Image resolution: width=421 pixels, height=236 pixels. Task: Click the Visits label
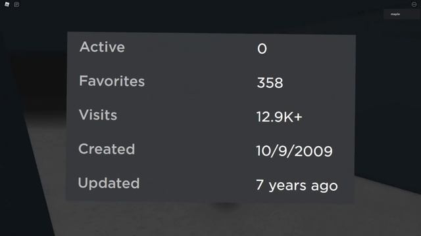(x=98, y=115)
